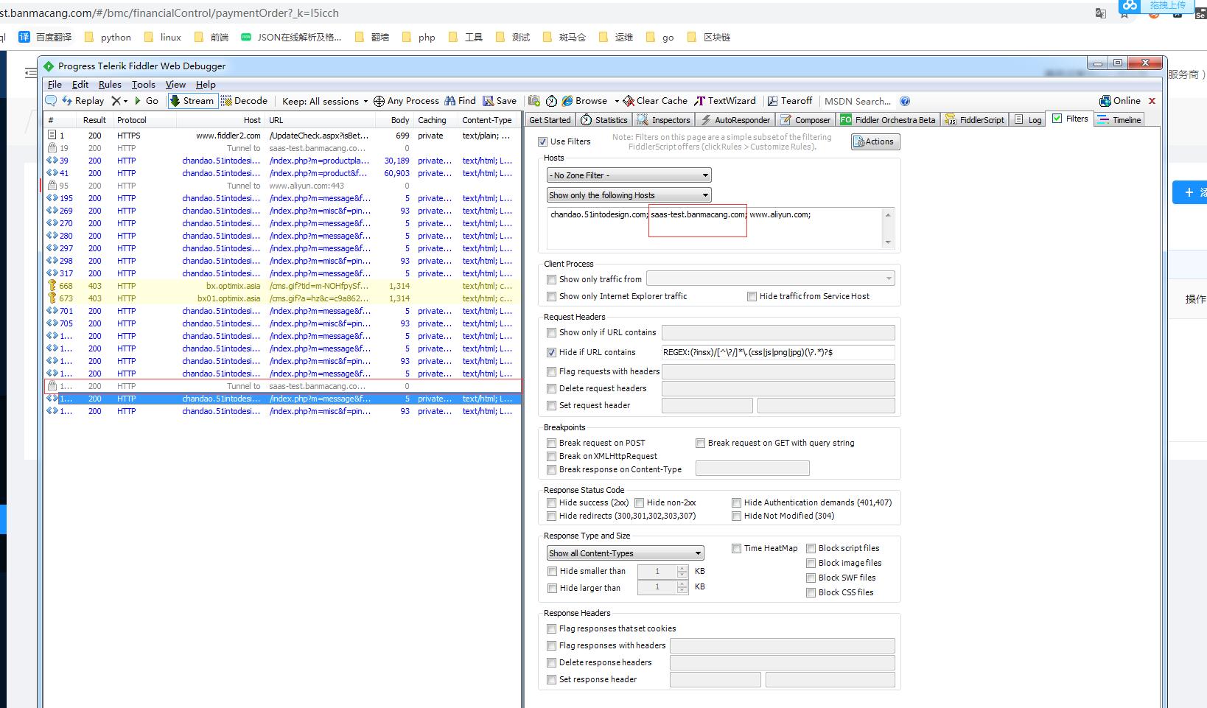This screenshot has width=1207, height=708.
Task: Replay the selected session
Action: 83,101
